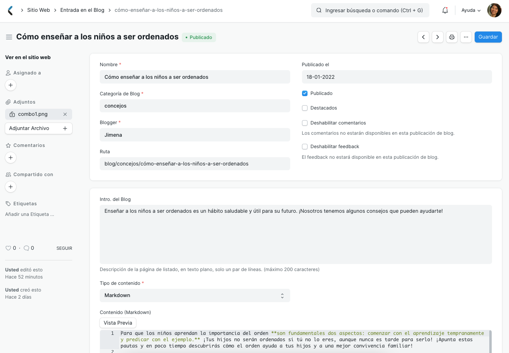Click the cómo-enseñar breadcrumb text

pos(169,10)
